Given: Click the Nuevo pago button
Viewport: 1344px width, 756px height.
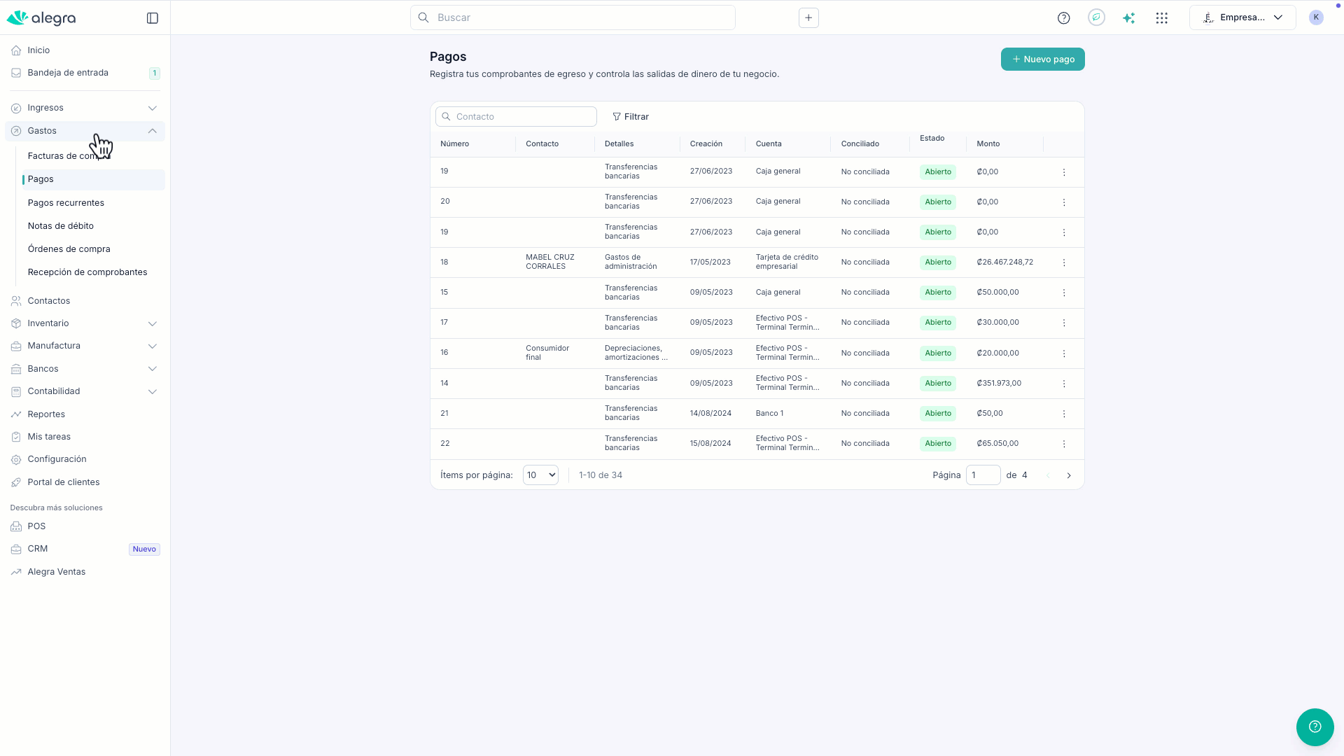Looking at the screenshot, I should [1043, 59].
